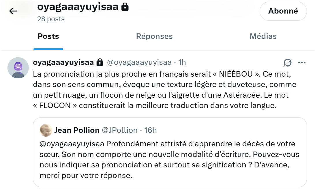
Task: Open the three-dot more options menu
Action: pos(302,63)
